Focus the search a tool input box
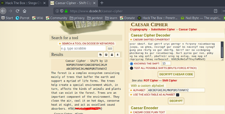225x114 pixels. coord(83,48)
